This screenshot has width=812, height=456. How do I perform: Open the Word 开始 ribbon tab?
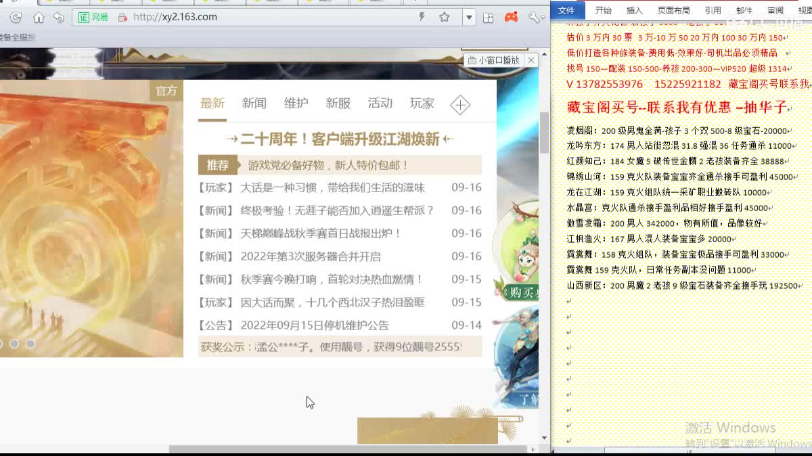(603, 10)
